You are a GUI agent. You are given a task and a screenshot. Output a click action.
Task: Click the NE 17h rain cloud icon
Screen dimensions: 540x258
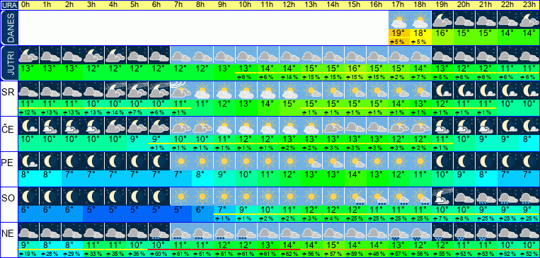tap(399, 232)
